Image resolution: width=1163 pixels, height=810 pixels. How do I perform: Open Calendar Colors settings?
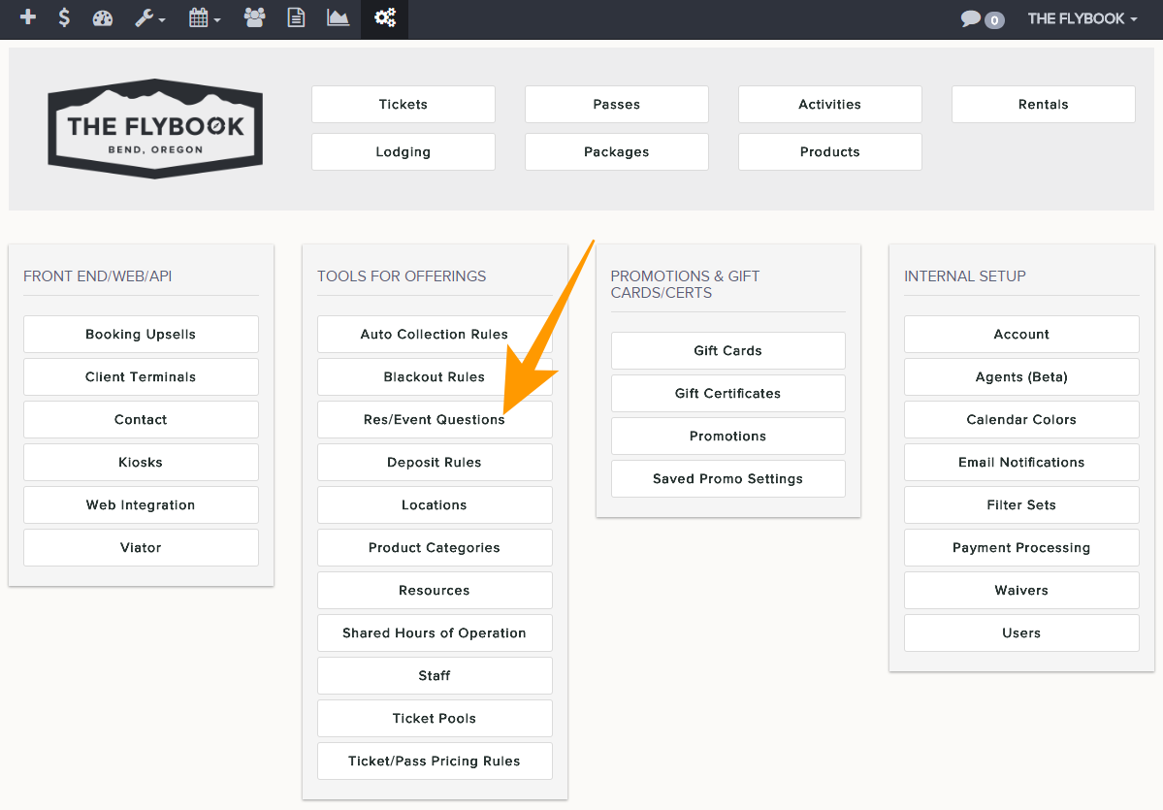click(x=1021, y=420)
